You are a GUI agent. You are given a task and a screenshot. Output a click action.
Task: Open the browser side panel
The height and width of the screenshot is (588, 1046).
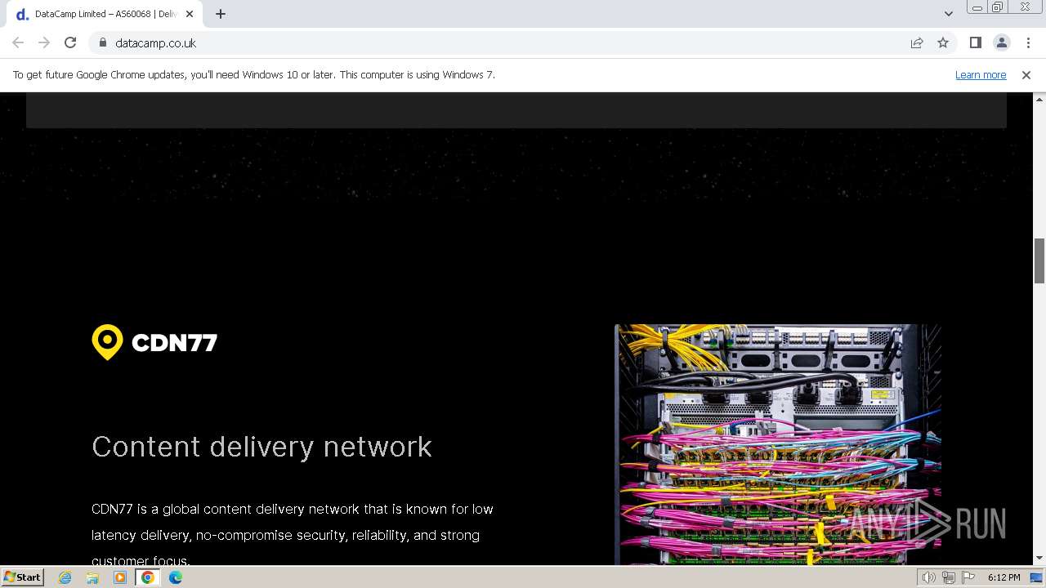[976, 42]
